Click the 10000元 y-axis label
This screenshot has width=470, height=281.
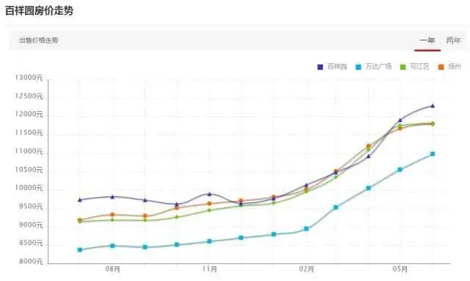coord(29,188)
